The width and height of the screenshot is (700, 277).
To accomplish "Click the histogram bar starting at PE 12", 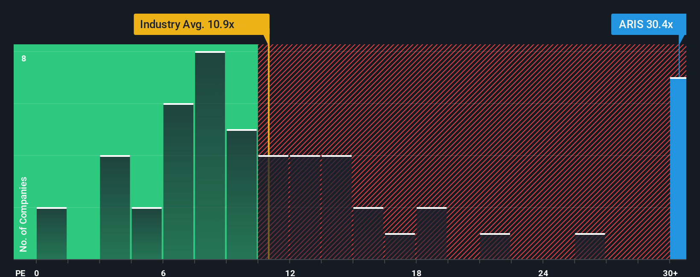I will coord(305,207).
